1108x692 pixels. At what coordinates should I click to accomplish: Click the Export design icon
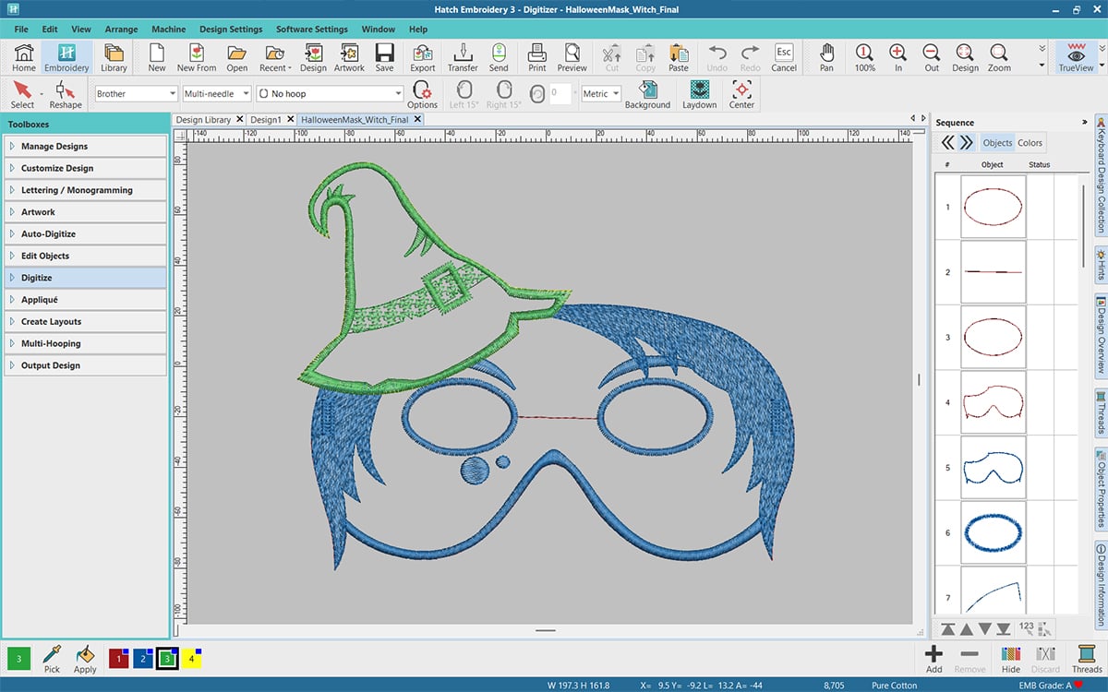click(x=423, y=56)
